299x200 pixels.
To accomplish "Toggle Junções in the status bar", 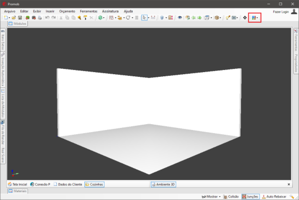I will [x=250, y=197].
